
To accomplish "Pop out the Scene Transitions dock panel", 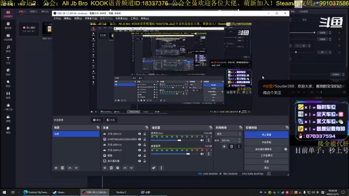I will coord(241,128).
